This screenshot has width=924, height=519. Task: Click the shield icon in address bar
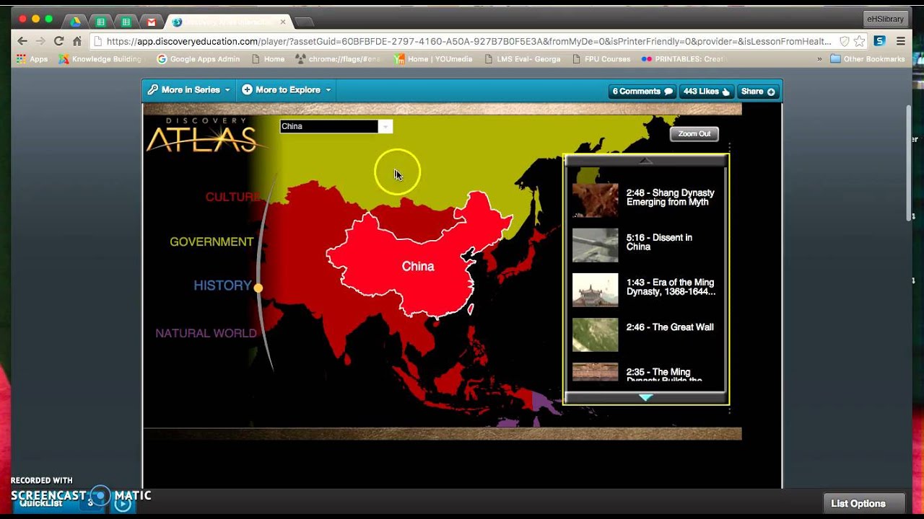tap(844, 42)
